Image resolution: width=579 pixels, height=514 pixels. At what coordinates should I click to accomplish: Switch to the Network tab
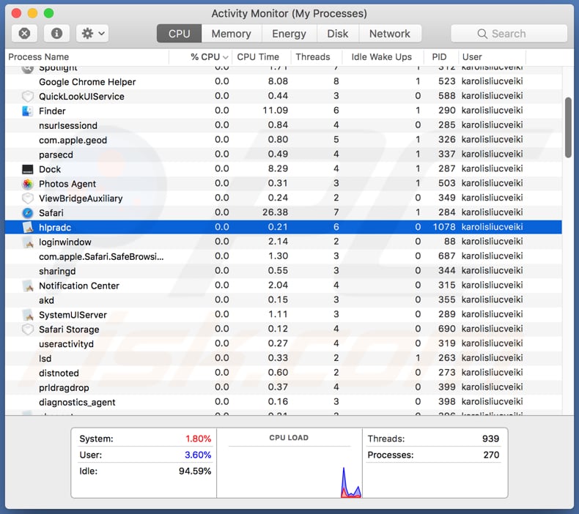click(390, 34)
